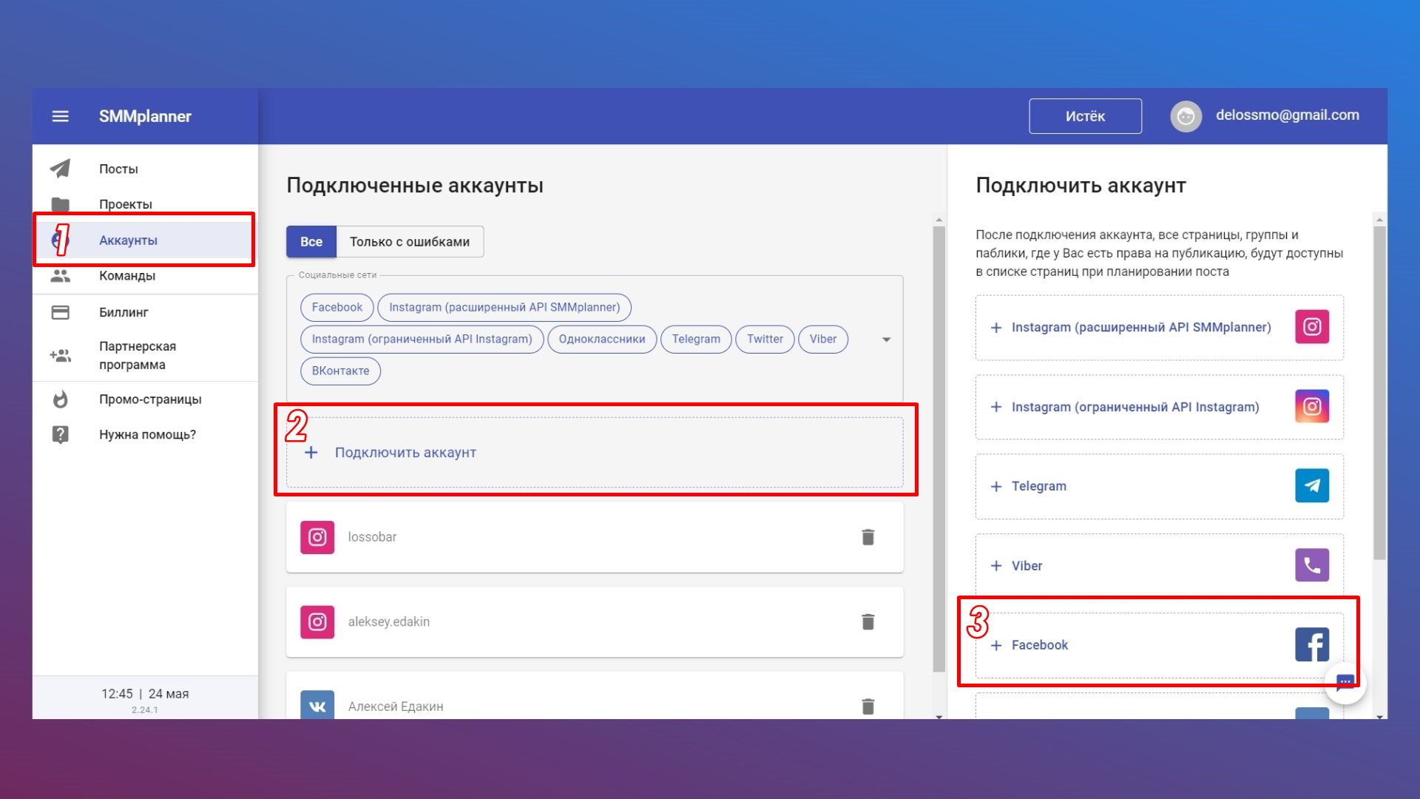Open Посты in the sidebar
The height and width of the screenshot is (799, 1420).
118,169
